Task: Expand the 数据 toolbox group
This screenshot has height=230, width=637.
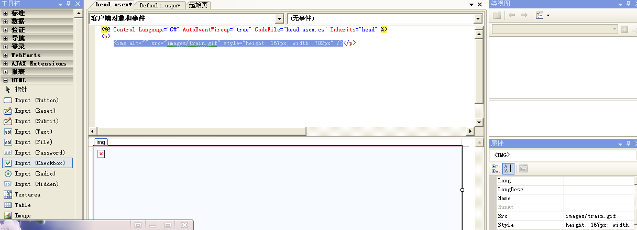Action: (5, 21)
